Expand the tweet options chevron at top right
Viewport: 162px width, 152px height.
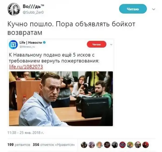pos(154,9)
